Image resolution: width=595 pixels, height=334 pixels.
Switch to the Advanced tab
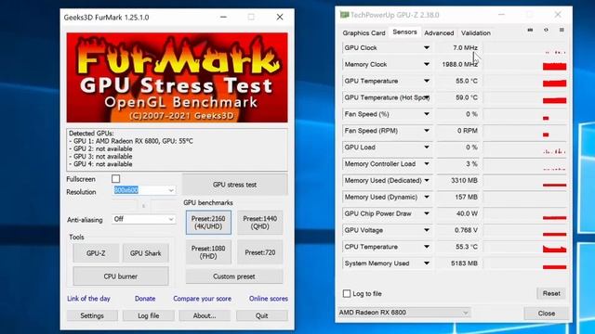click(x=439, y=33)
